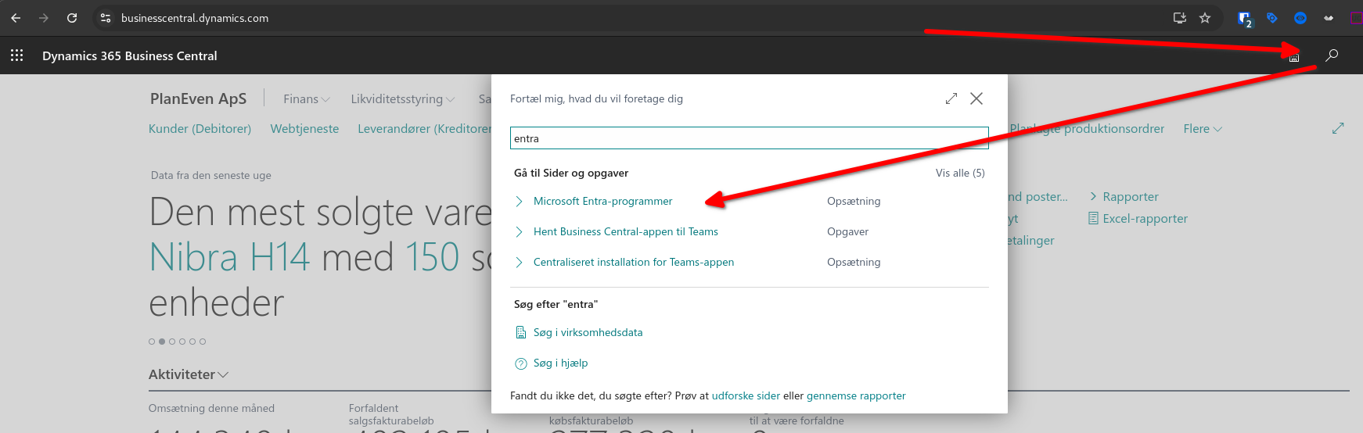Close the 'Fortæl mig' search dialog
This screenshot has width=1363, height=433.
976,98
